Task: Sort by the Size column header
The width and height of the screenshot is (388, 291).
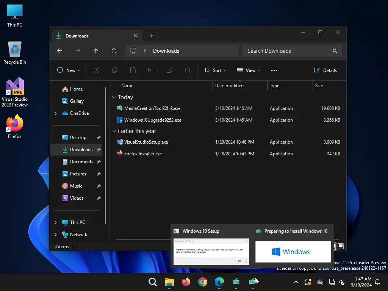Action: pos(319,86)
